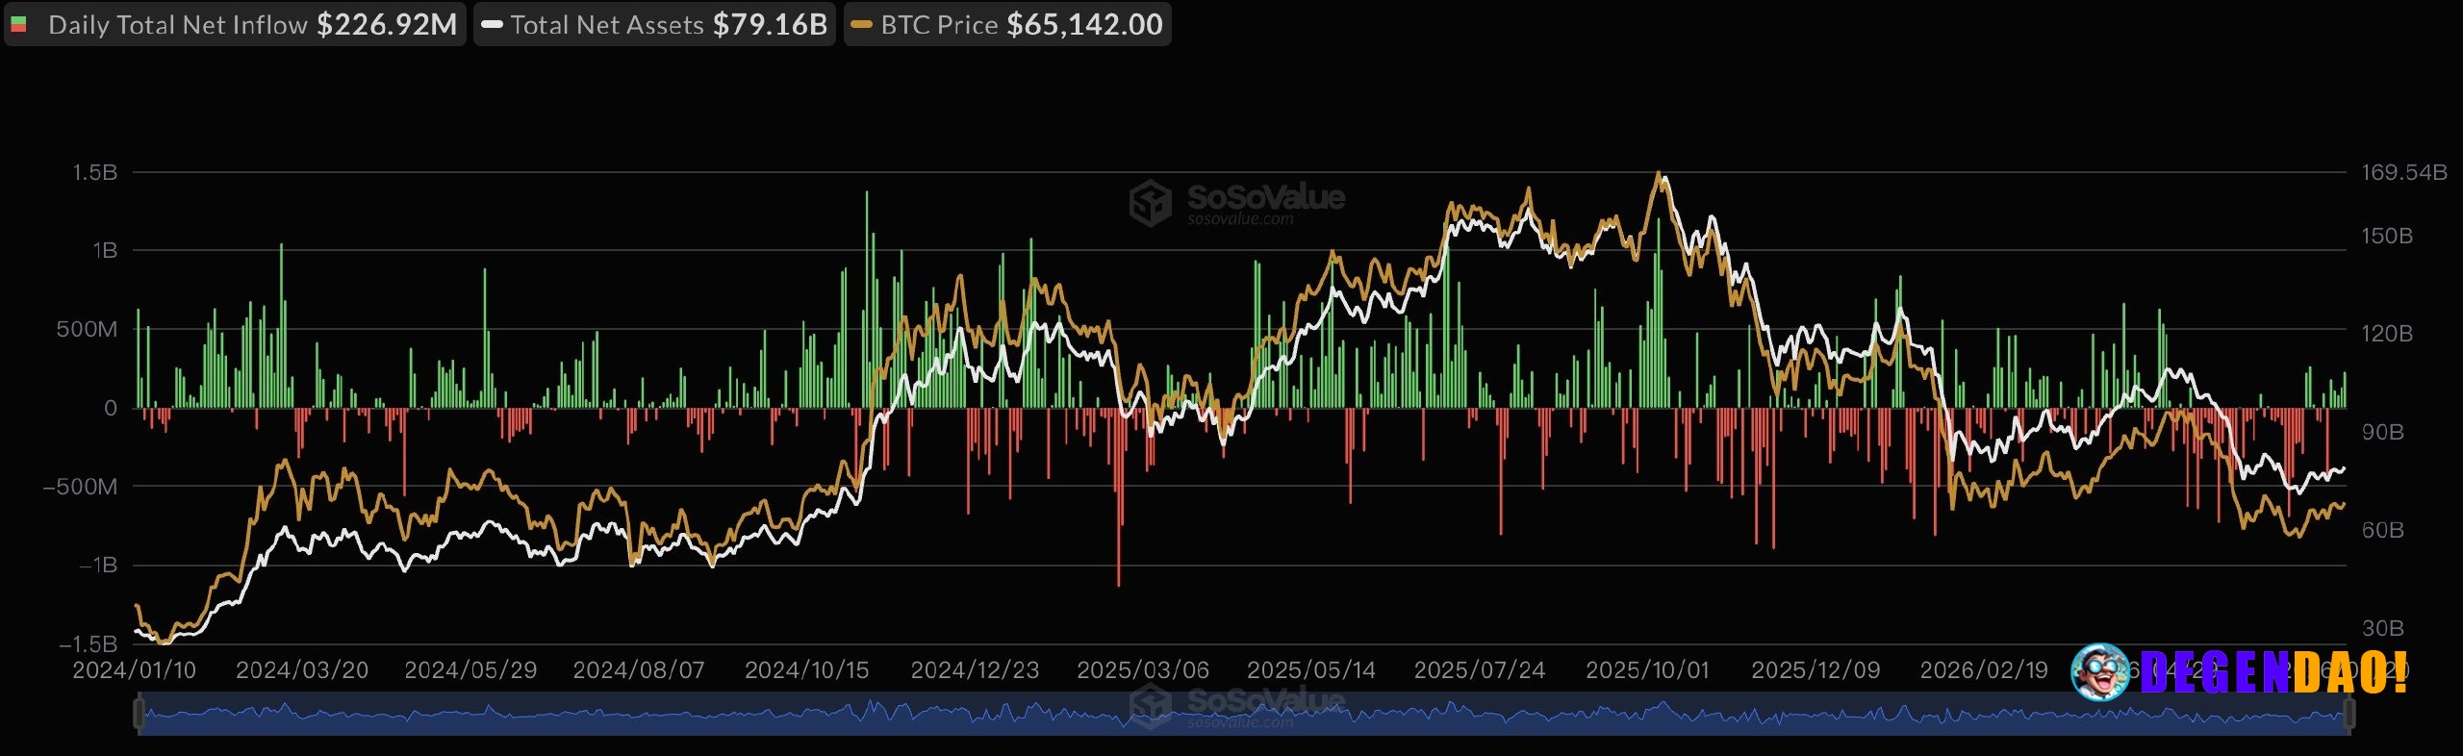Click the 2024/12/23 date label

tap(975, 670)
